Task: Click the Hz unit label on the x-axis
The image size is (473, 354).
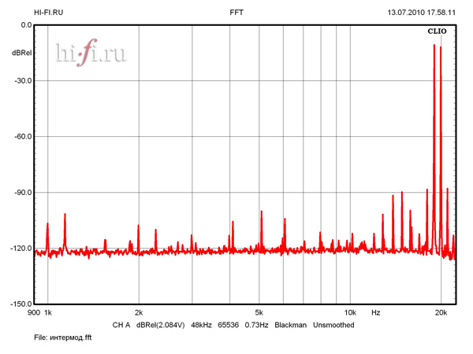Action: pos(376,312)
